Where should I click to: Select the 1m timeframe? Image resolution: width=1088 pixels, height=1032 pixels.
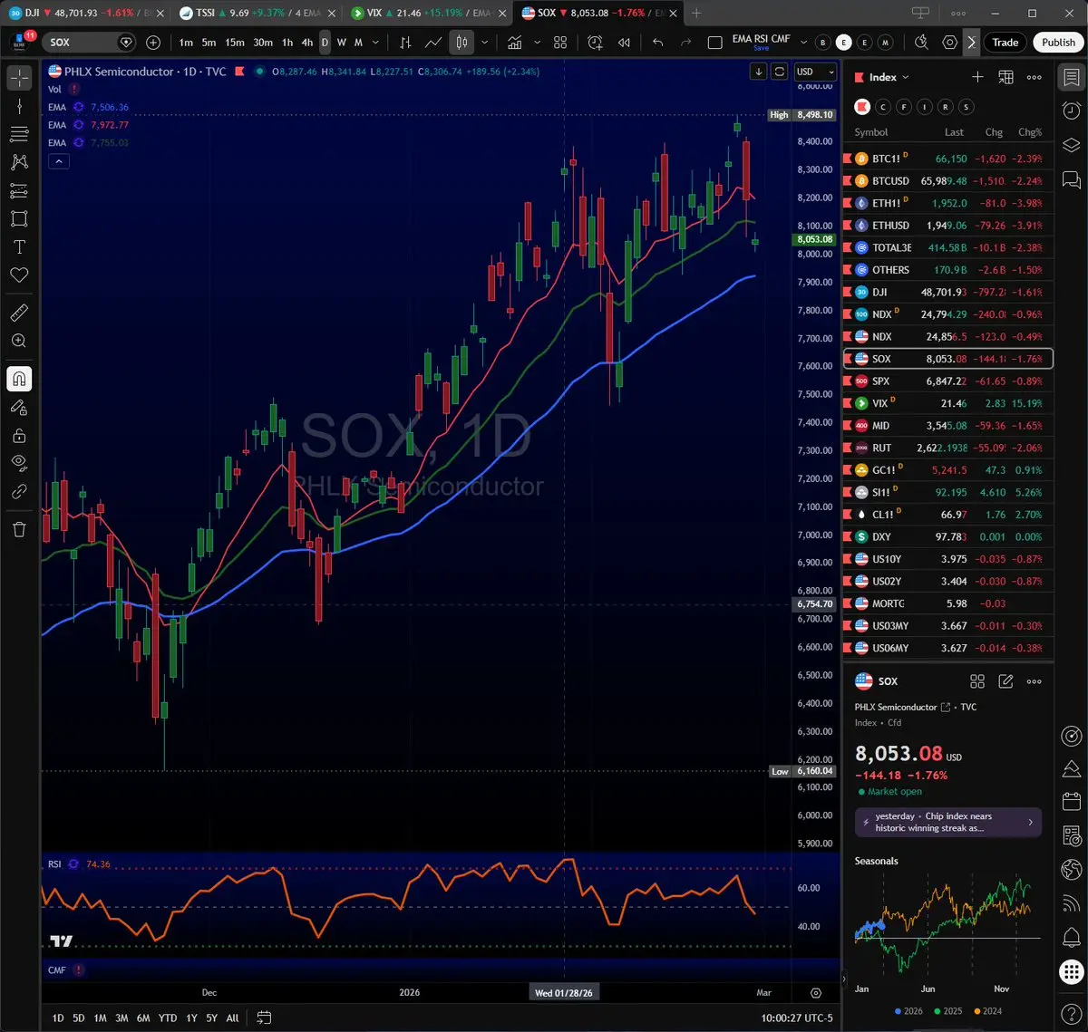tap(186, 43)
